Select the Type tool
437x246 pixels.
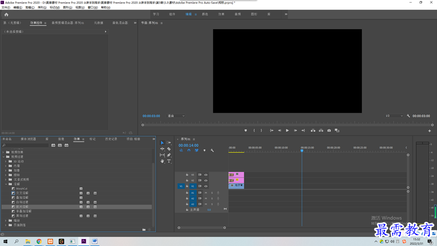[x=169, y=161]
